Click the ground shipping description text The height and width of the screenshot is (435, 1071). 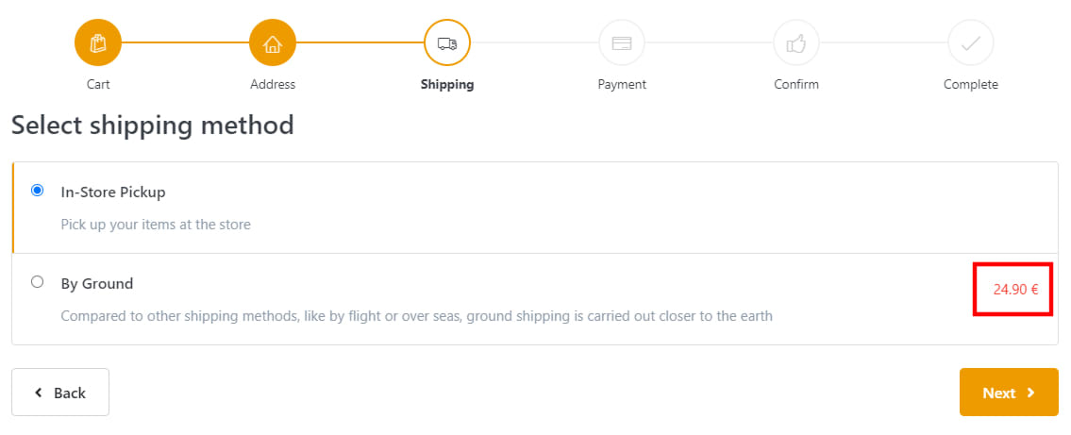pyautogui.click(x=416, y=316)
